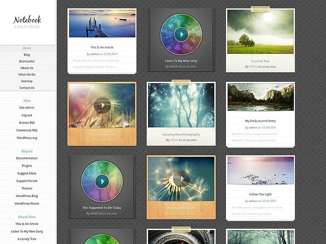Image resolution: width=326 pixels, height=244 pixels.
Task: Click the Amazing New Photography title
Action: (x=181, y=135)
